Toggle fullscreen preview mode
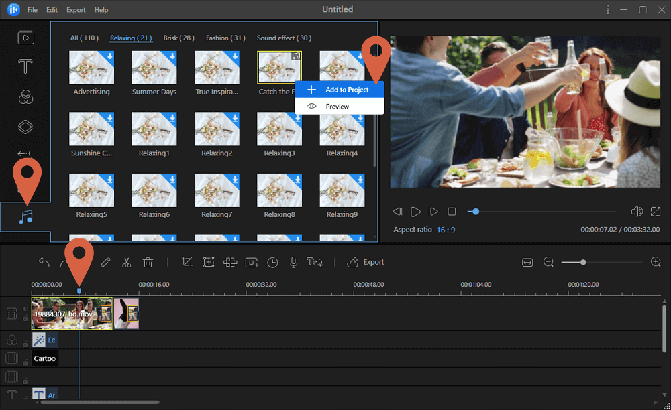671x410 pixels. click(656, 211)
